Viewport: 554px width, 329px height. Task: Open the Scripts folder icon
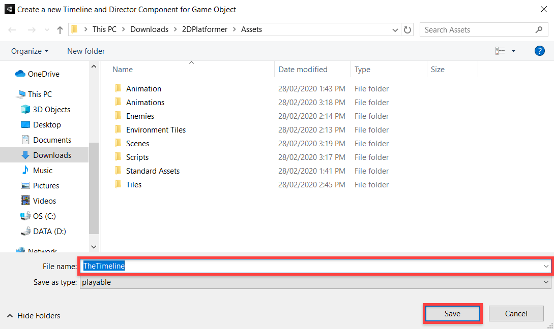118,157
